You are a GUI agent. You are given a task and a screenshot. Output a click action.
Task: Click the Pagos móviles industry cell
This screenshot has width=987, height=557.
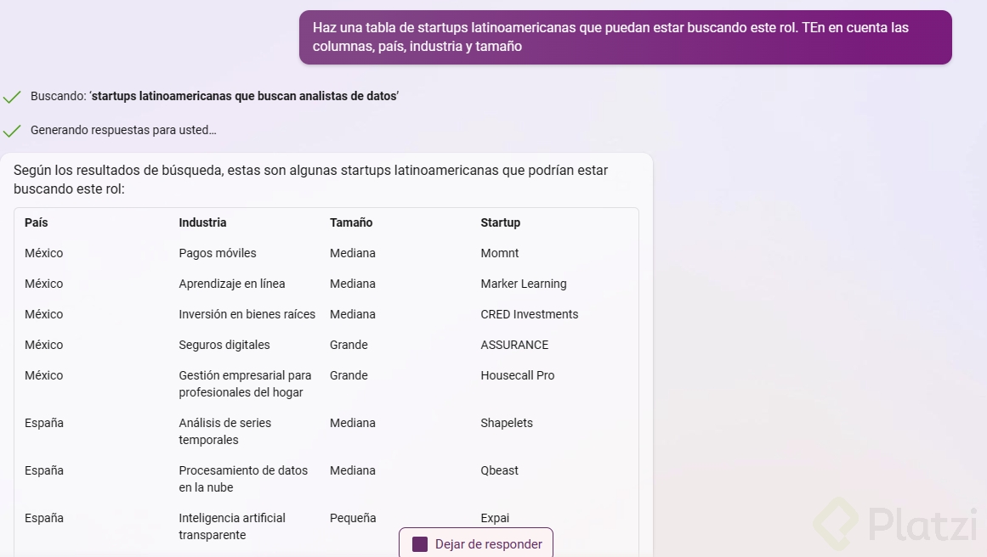coord(217,253)
